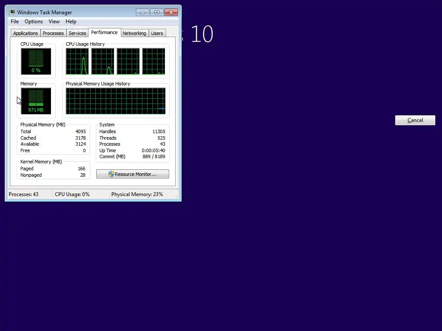The image size is (442, 331).
Task: Open the View menu
Action: pyautogui.click(x=54, y=22)
